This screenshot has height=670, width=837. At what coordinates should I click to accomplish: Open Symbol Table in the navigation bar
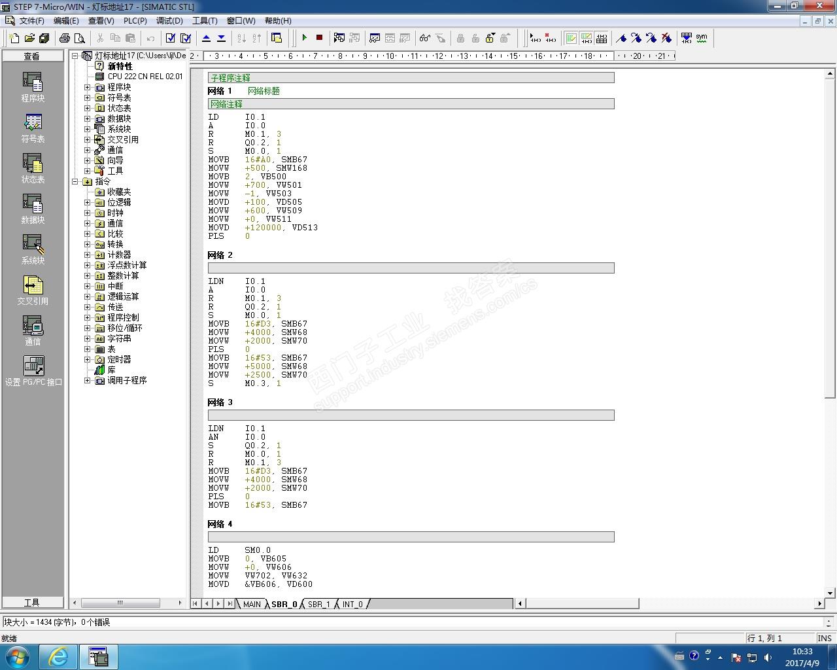[33, 128]
